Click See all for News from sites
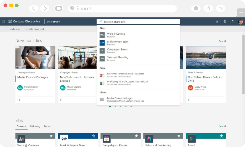 coord(222,41)
